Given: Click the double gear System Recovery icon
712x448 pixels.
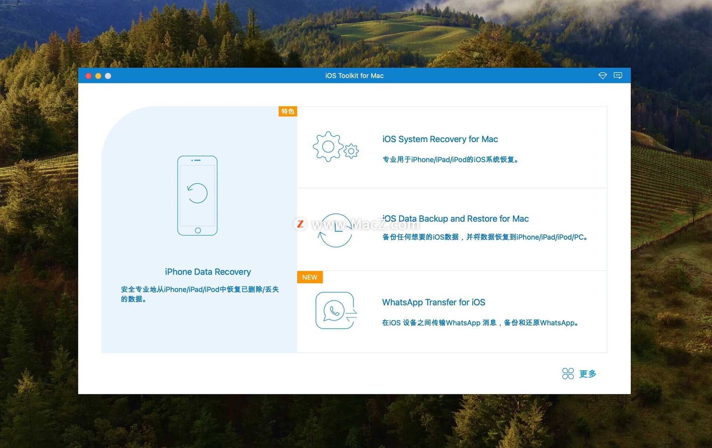Looking at the screenshot, I should pyautogui.click(x=336, y=147).
